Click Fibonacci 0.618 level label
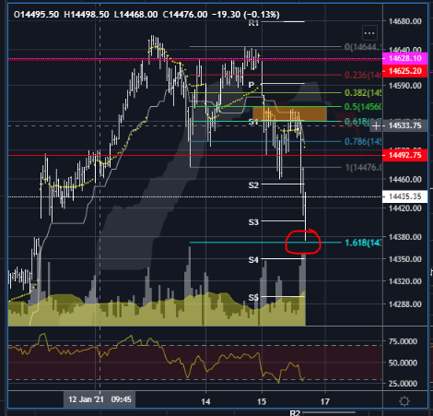The height and width of the screenshot is (416, 433). click(x=363, y=122)
